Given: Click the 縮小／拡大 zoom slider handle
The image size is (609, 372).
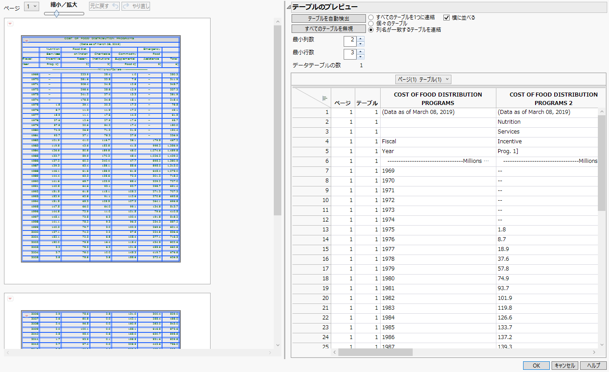Looking at the screenshot, I should coord(57,14).
